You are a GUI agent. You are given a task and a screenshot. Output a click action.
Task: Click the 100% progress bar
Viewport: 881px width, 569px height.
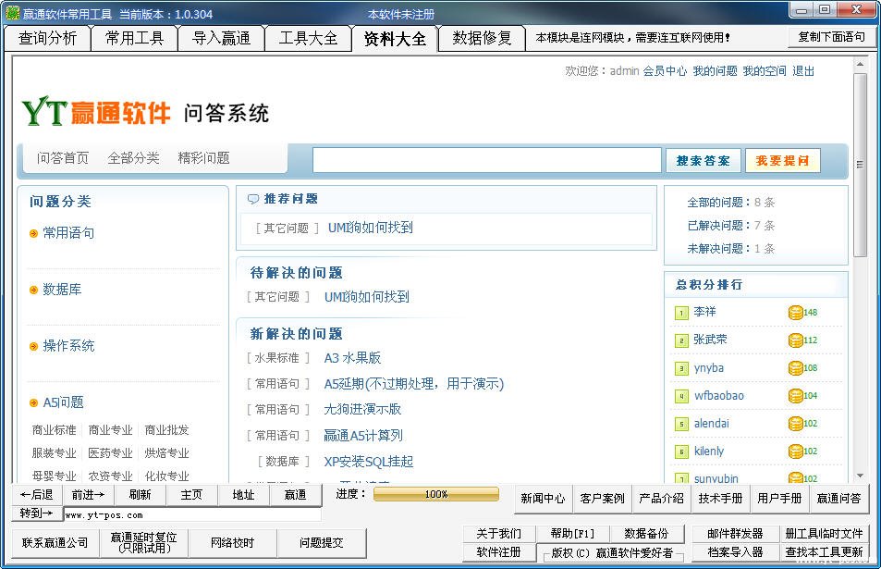tap(436, 494)
